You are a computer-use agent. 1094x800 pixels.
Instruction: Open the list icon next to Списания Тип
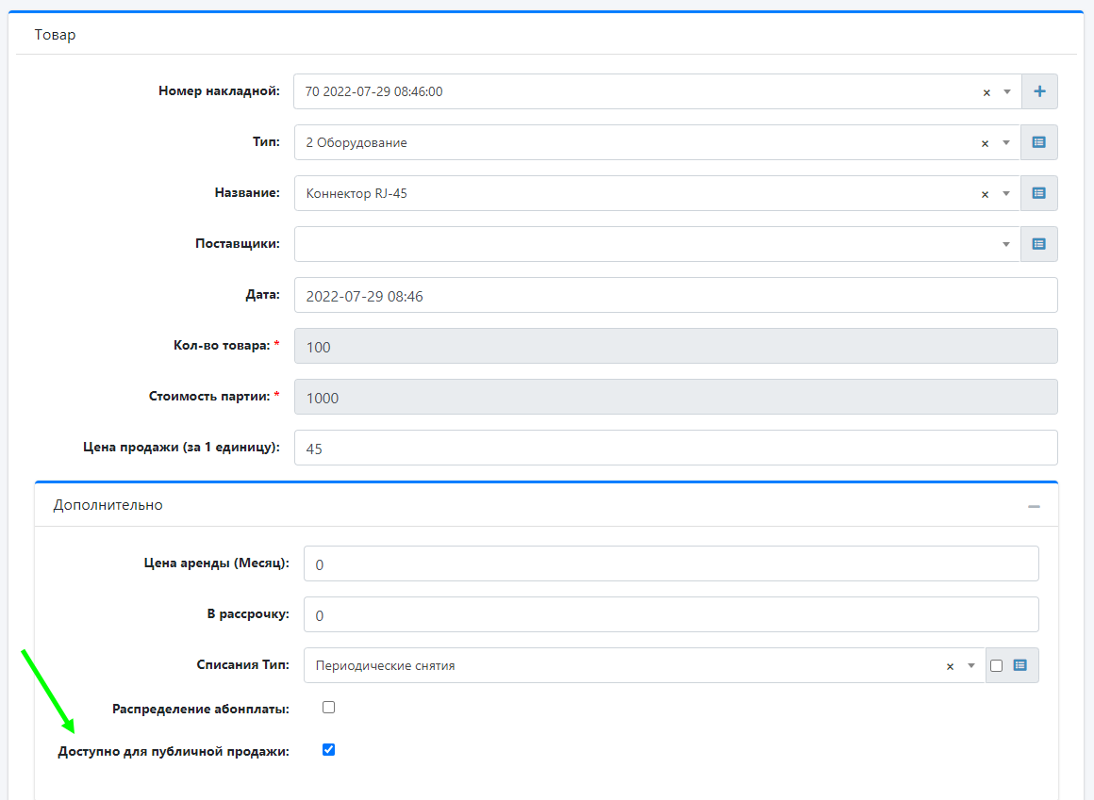pos(1020,665)
